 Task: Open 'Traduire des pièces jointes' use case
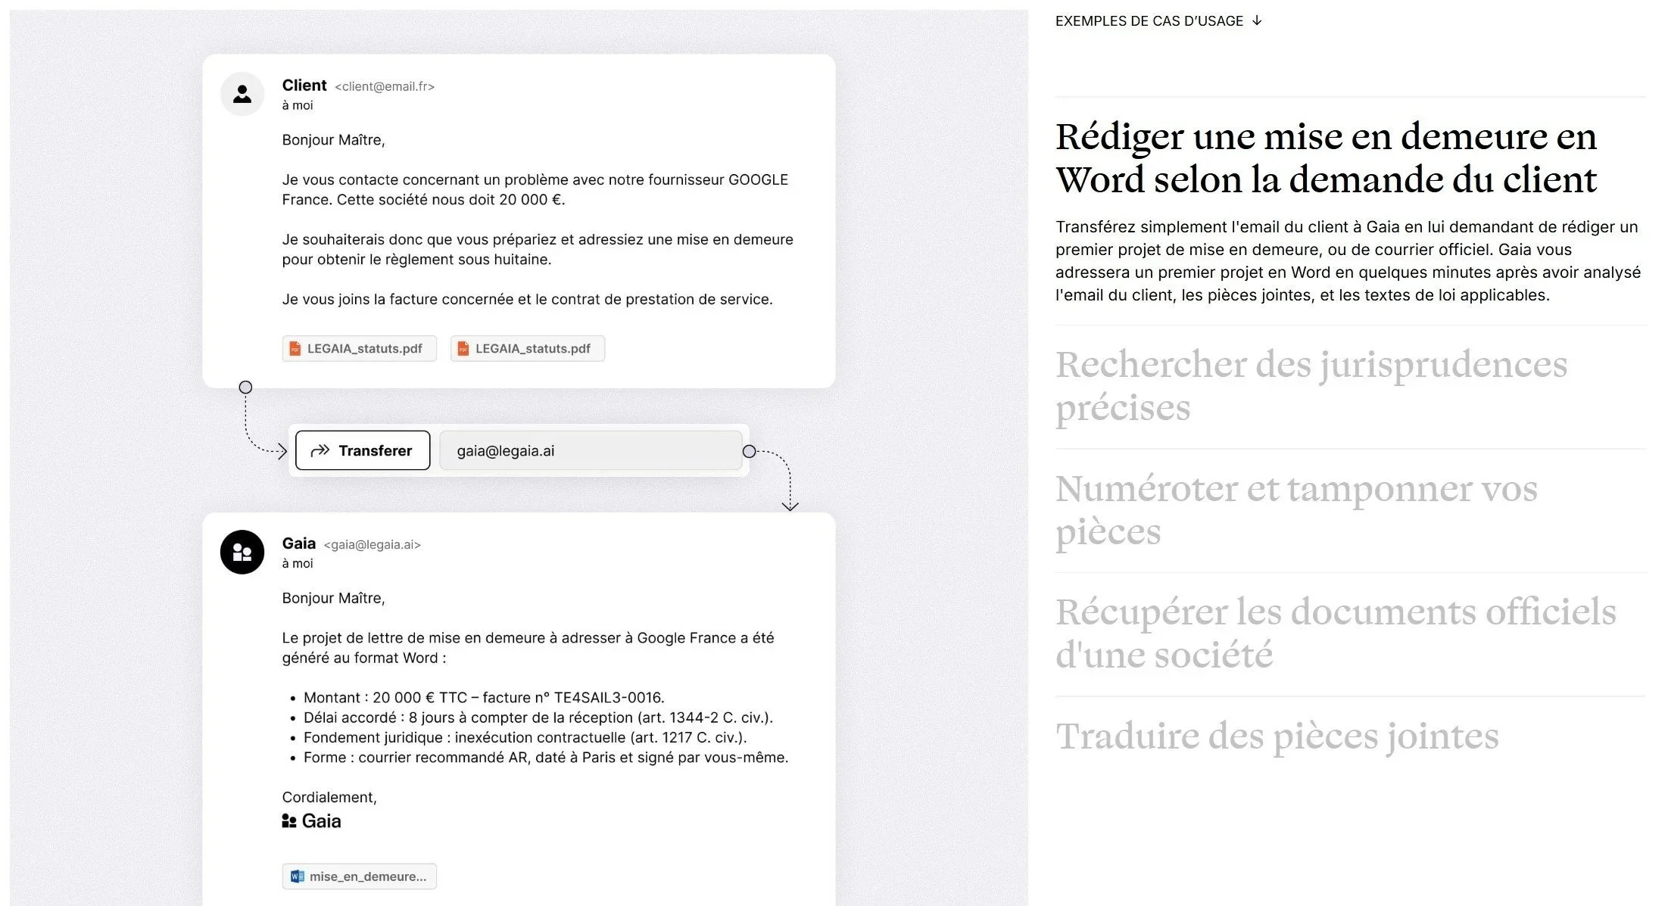click(1277, 736)
